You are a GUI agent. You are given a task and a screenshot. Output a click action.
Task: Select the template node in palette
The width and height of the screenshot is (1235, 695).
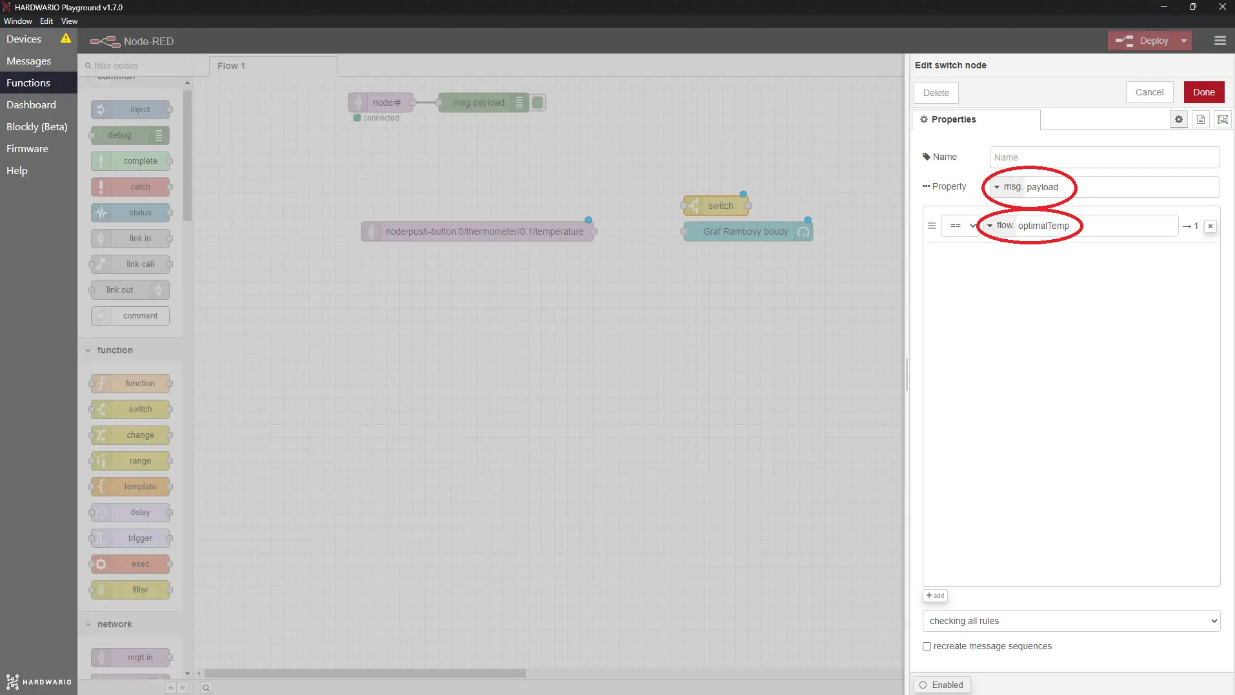130,487
